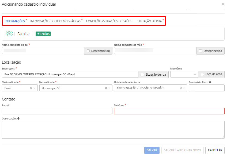Image resolution: width=227 pixels, height=155 pixels.
Task: Click the Salvar button
Action: (x=152, y=150)
